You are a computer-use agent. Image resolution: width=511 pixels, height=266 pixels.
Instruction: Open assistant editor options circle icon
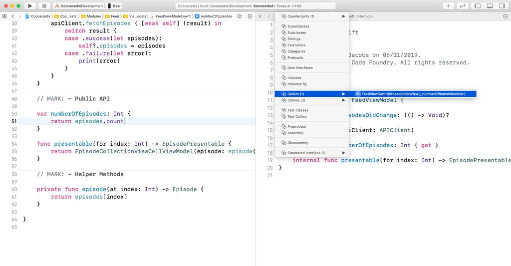tap(505, 16)
